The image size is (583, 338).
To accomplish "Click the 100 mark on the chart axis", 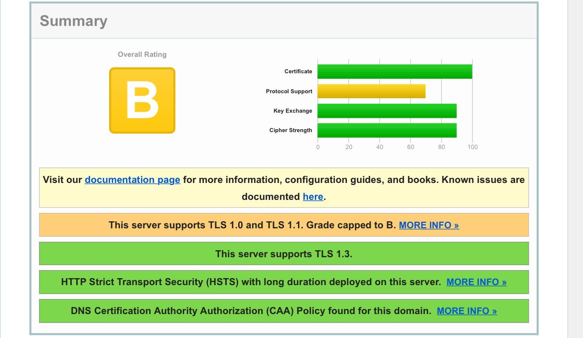I will point(472,147).
